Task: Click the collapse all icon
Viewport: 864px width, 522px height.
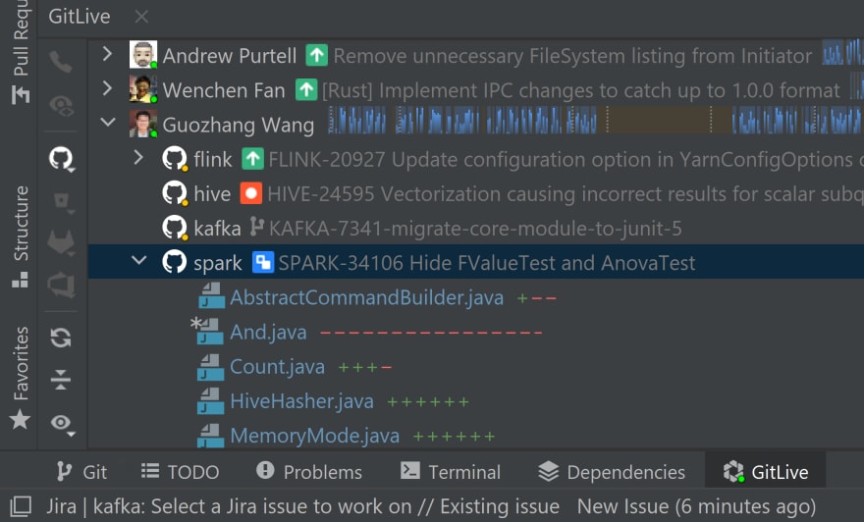Action: pos(61,380)
